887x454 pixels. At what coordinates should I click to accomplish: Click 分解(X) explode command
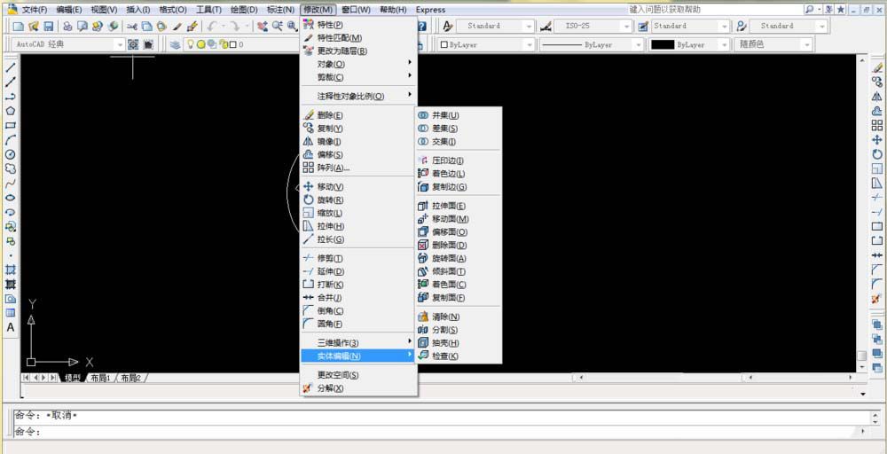pyautogui.click(x=329, y=388)
